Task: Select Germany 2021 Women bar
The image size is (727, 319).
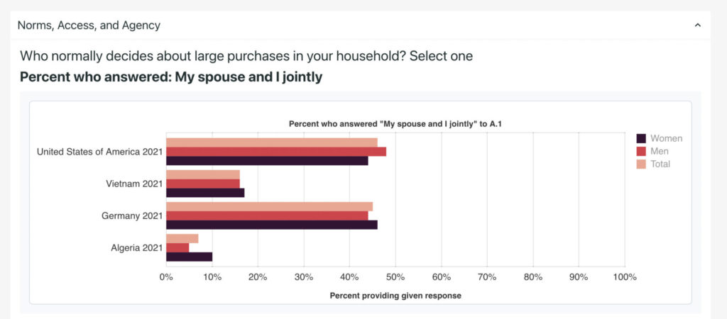Action: (x=271, y=225)
